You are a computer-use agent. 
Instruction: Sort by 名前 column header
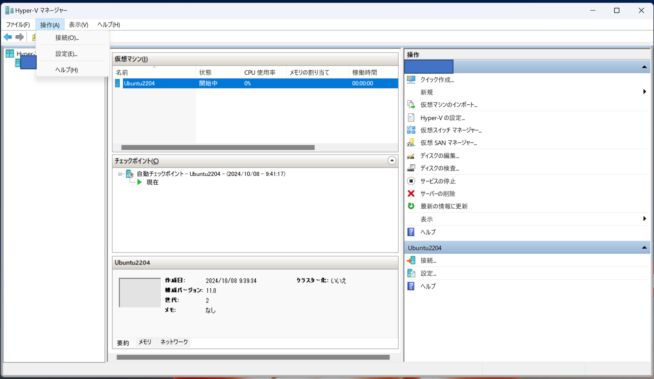[155, 72]
